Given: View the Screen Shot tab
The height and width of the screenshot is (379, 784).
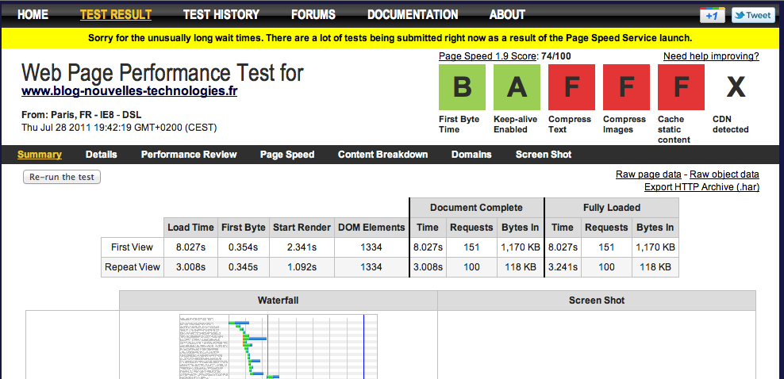Looking at the screenshot, I should (543, 155).
